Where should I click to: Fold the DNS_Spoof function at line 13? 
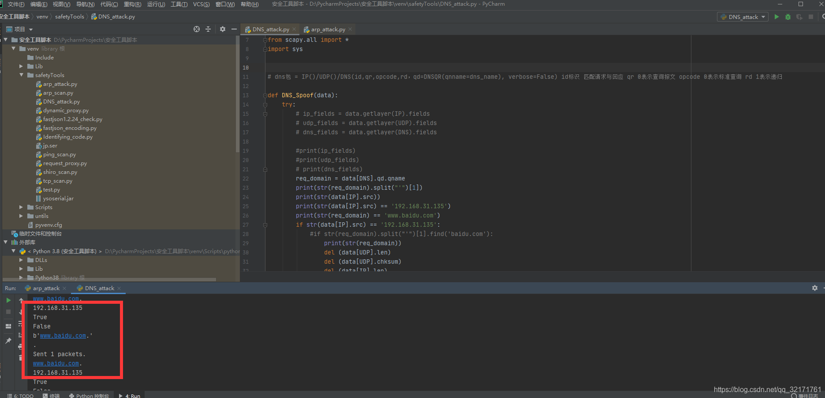tap(265, 95)
